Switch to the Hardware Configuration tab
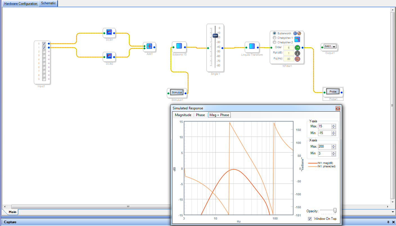 pos(21,4)
